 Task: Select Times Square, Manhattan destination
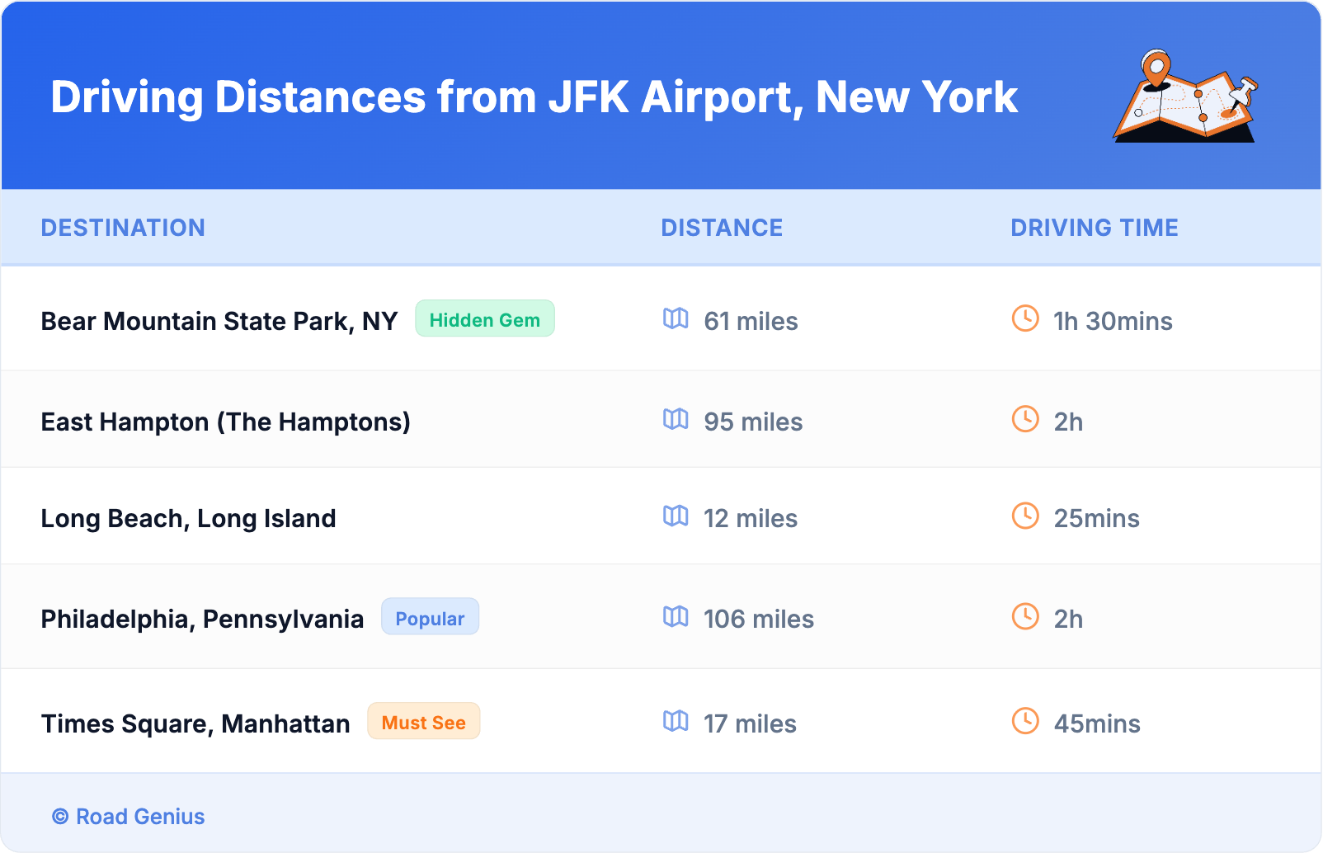195,723
